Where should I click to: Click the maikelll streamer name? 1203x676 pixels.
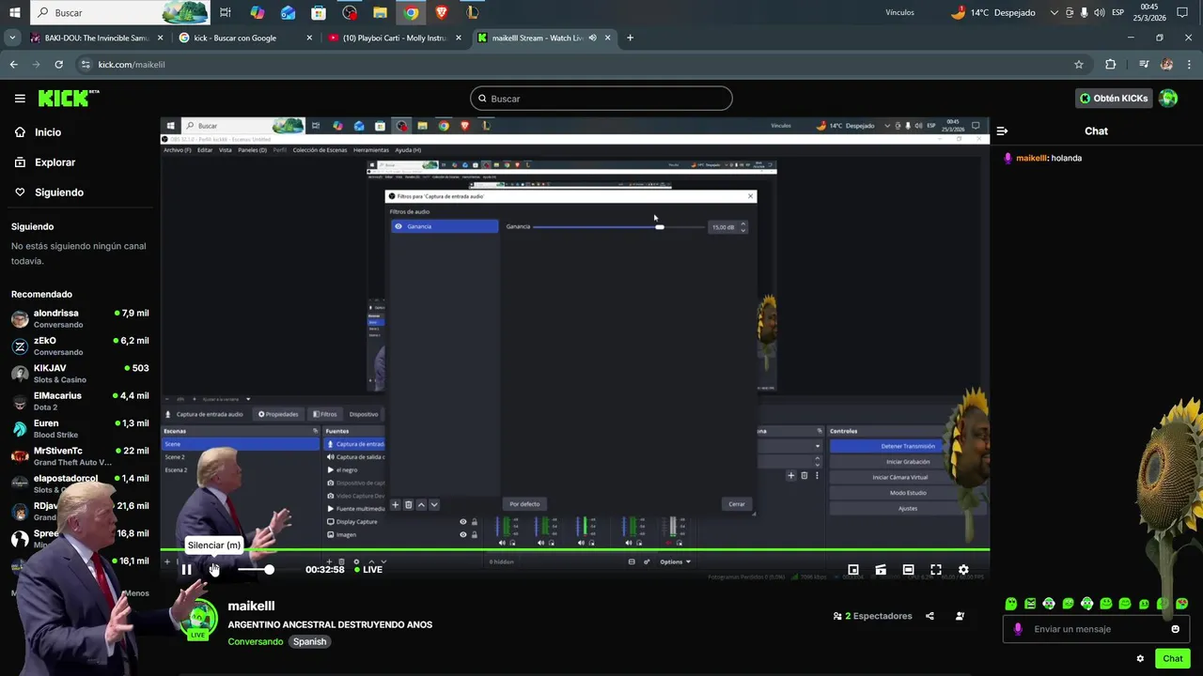point(251,607)
